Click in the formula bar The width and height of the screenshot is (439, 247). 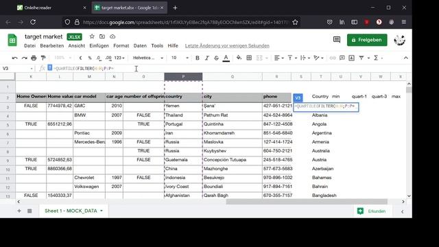230,69
